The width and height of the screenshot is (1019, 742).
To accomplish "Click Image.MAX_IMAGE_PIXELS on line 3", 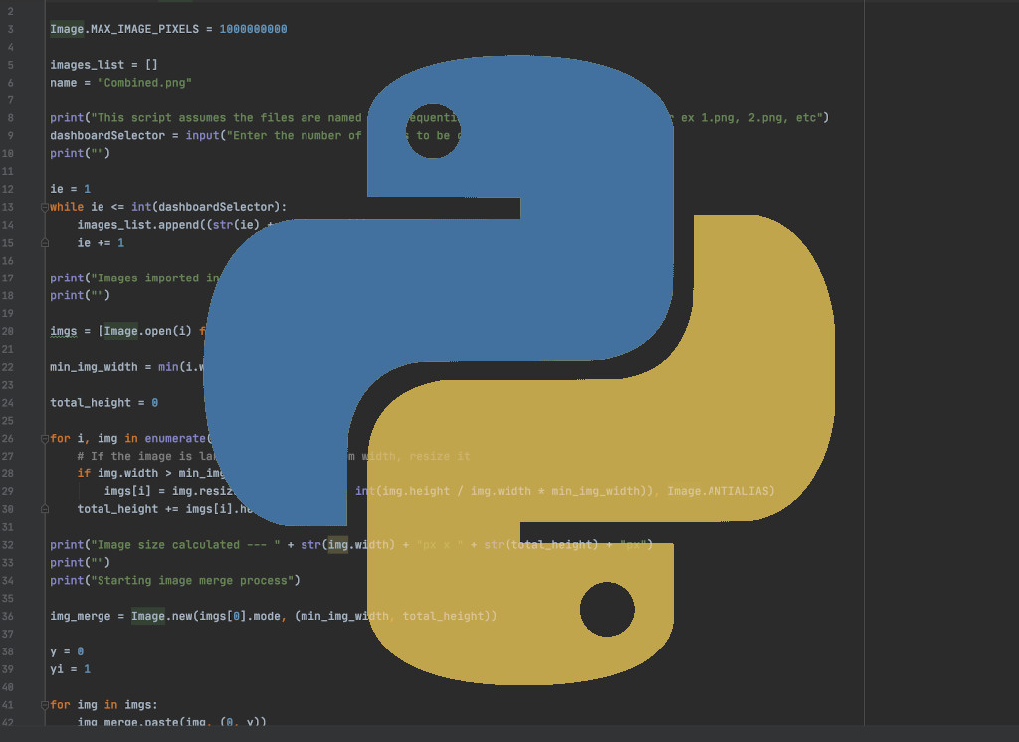I will tap(124, 29).
